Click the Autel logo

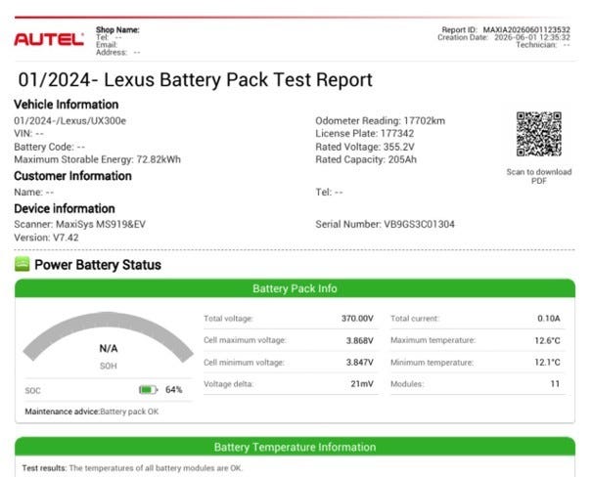pos(49,39)
